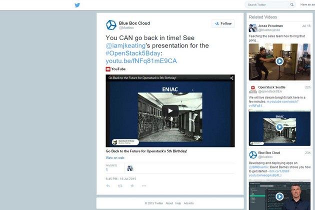
Task: Open Blue Box Cloud avatar in main tweet
Action: 111,25
